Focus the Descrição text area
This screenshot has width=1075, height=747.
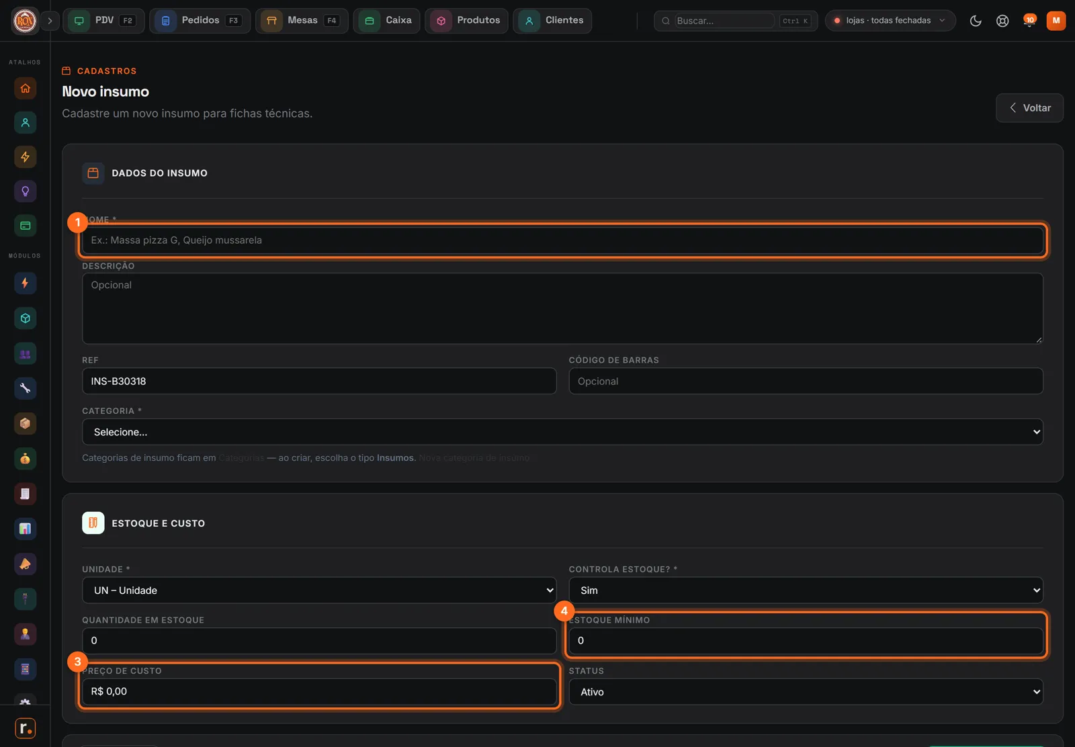(x=562, y=308)
